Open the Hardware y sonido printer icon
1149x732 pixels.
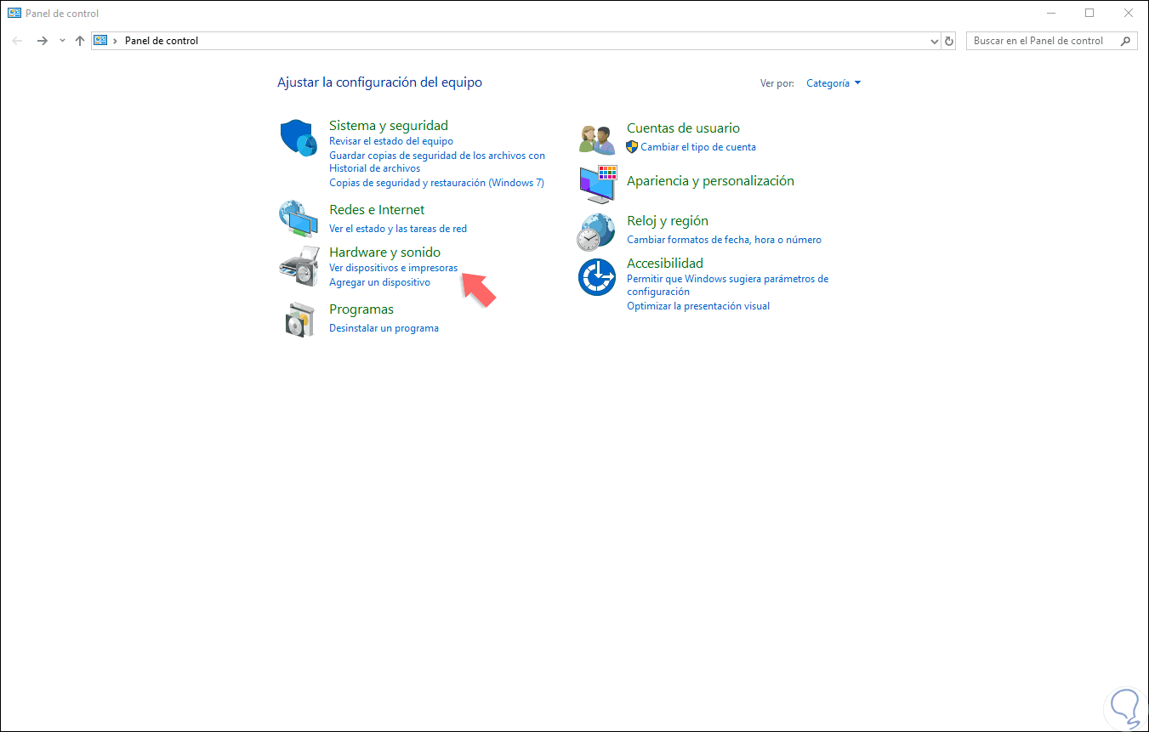tap(299, 267)
